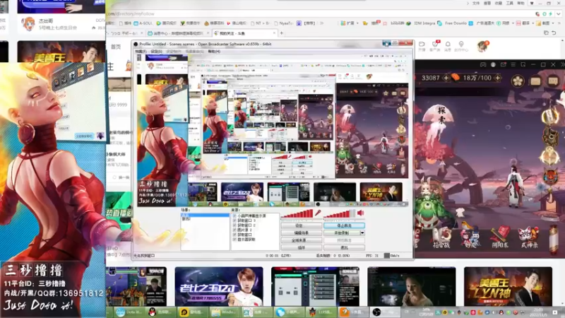Click the 设定 button in OBS
The image size is (565, 318).
tap(302, 225)
